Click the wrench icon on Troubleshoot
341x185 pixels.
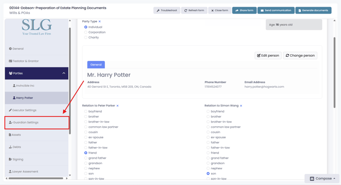(158, 11)
